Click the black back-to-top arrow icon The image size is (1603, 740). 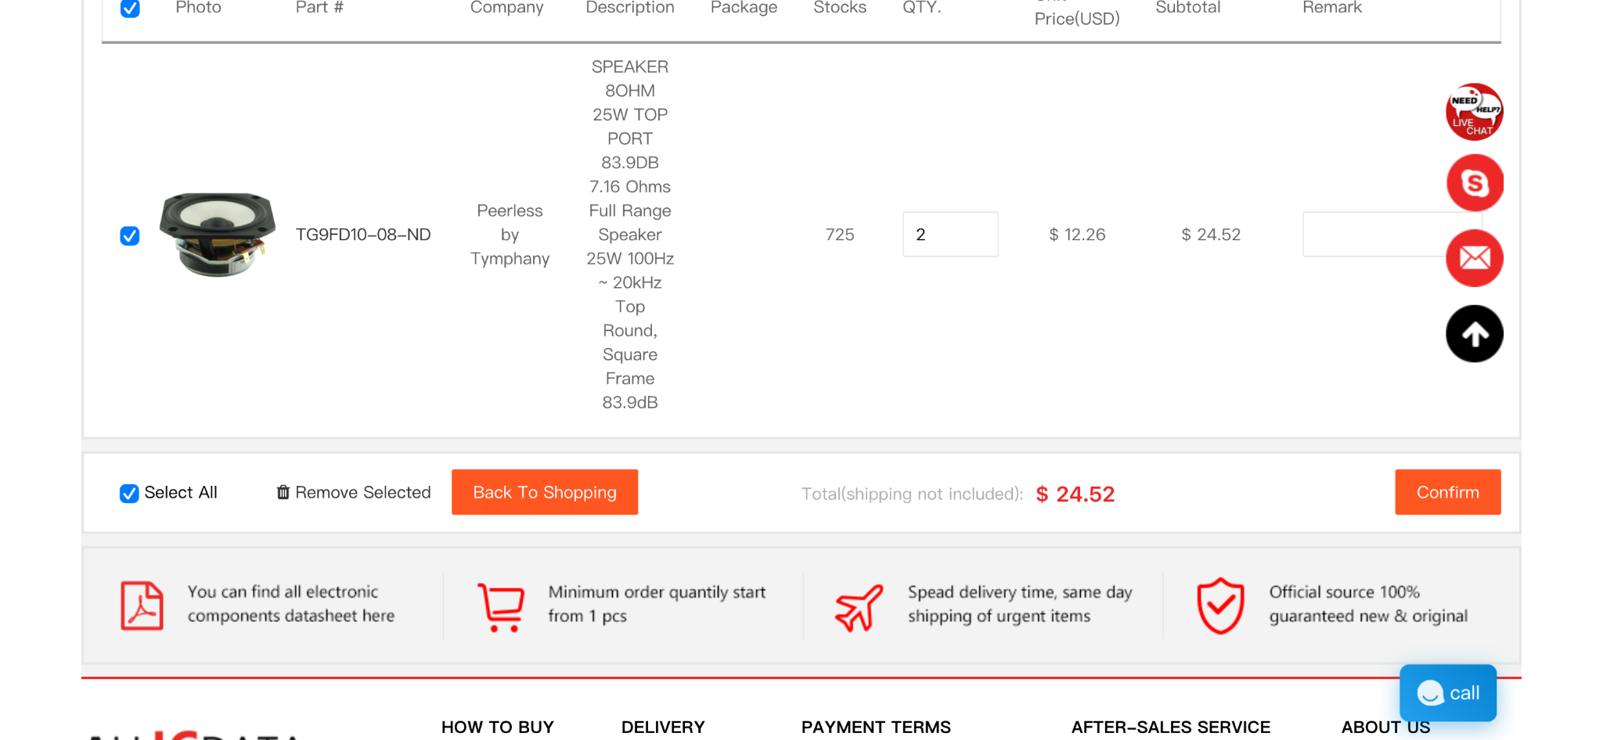pyautogui.click(x=1475, y=334)
